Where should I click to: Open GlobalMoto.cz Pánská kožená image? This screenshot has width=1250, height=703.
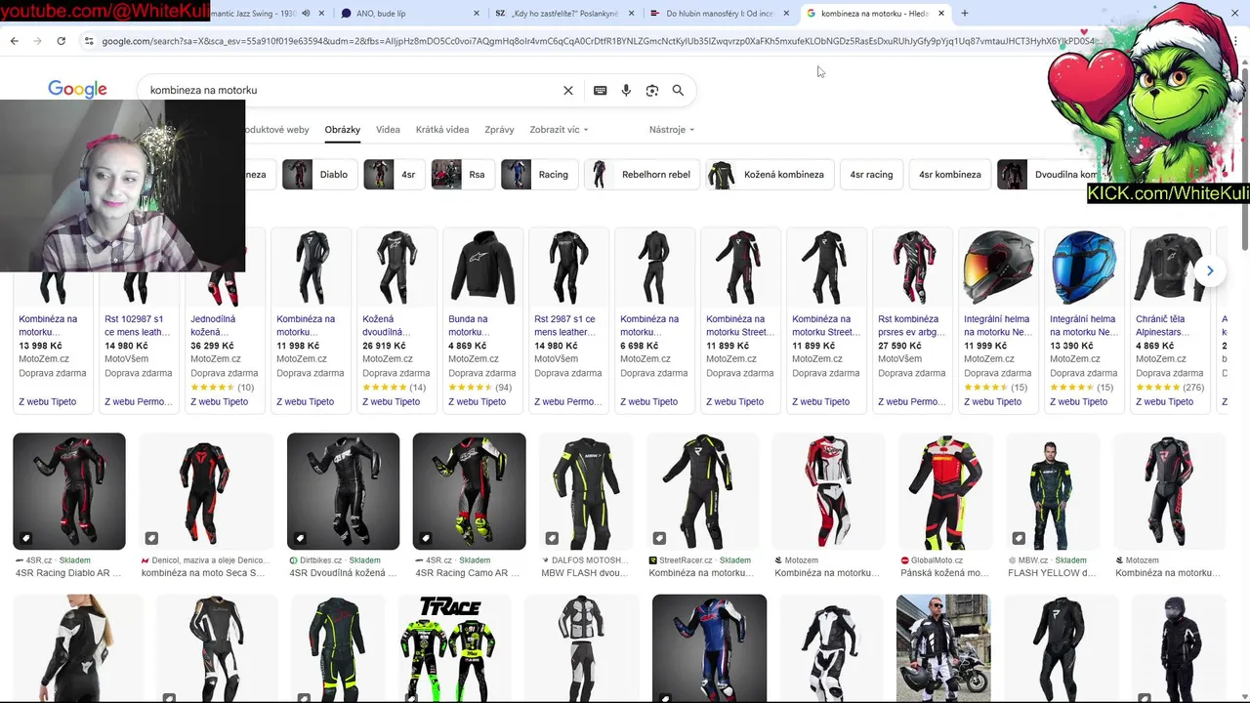pos(943,492)
